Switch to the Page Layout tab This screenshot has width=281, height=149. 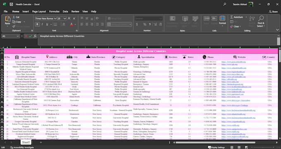click(x=39, y=12)
